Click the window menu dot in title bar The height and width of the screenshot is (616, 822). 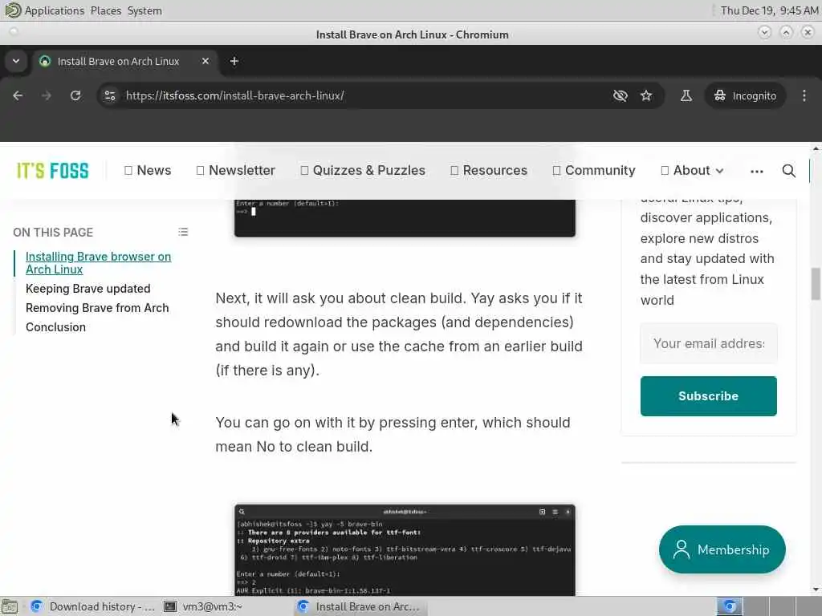tap(14, 32)
